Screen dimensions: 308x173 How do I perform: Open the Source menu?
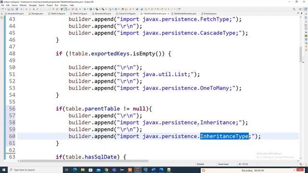pos(14,5)
